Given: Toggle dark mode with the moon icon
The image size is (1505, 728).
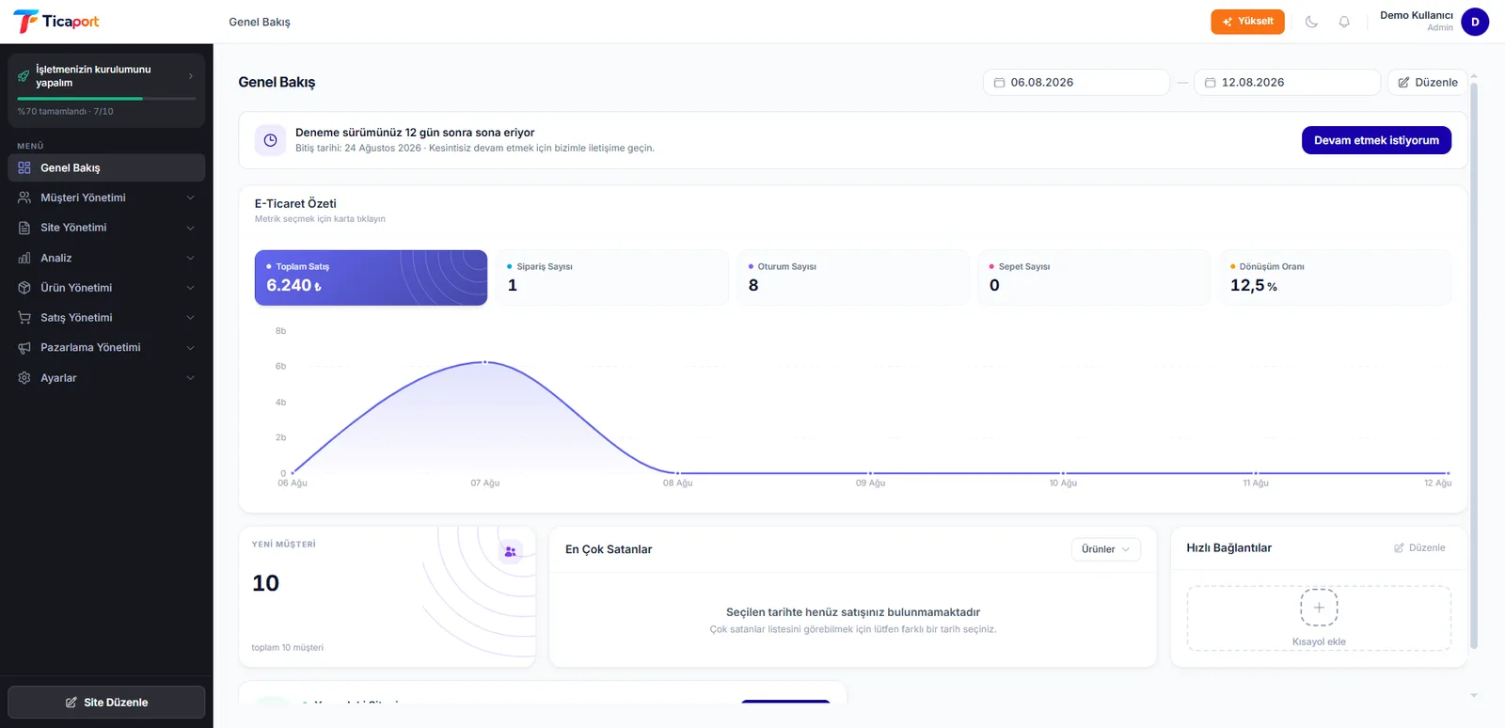Looking at the screenshot, I should pyautogui.click(x=1311, y=22).
